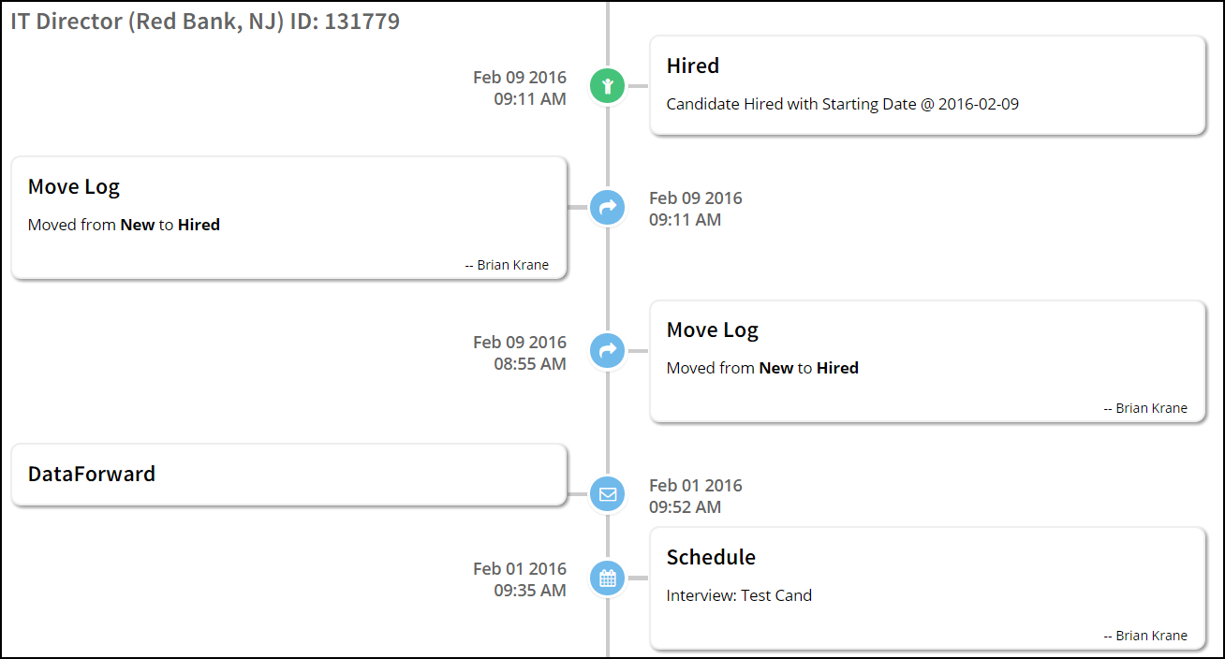1225x659 pixels.
Task: Click Brian Krane on the right Move Log
Action: pos(1151,408)
